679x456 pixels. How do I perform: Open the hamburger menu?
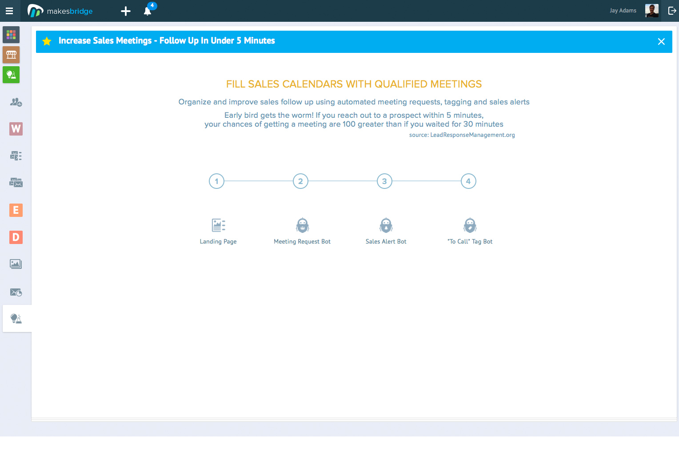(x=9, y=11)
